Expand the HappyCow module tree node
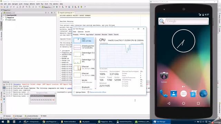This screenshot has height=124, width=221. pos(3,18)
